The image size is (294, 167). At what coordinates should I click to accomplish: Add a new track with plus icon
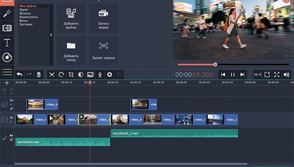7,83
